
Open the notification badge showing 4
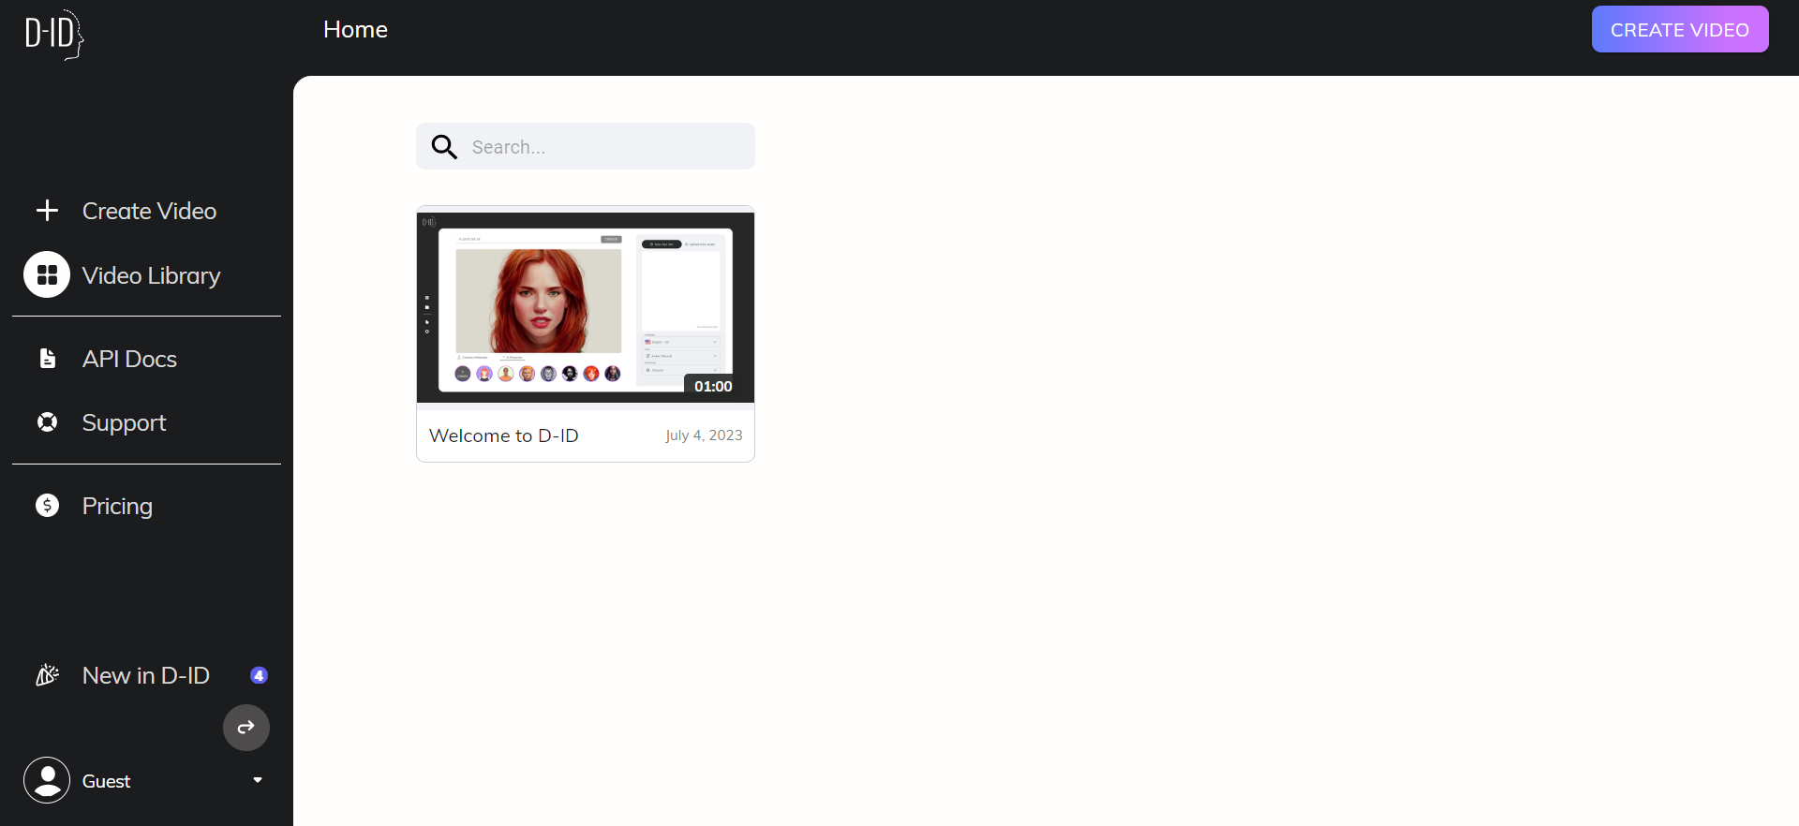pos(259,675)
